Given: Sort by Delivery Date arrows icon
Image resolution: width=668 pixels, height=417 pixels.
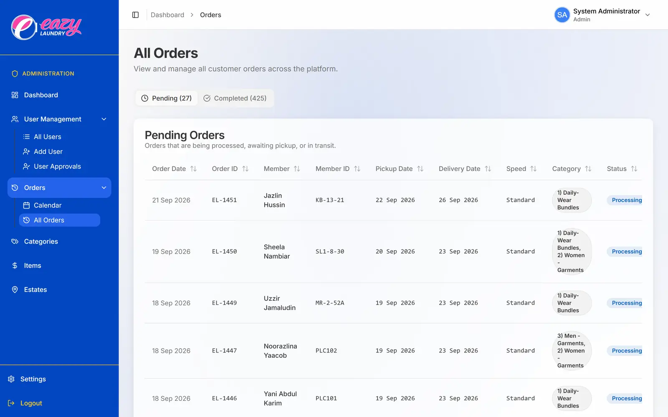Looking at the screenshot, I should pyautogui.click(x=488, y=169).
